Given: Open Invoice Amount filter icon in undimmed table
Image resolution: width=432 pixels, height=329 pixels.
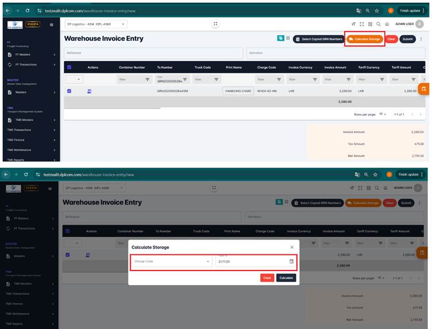Looking at the screenshot, I should (x=348, y=80).
